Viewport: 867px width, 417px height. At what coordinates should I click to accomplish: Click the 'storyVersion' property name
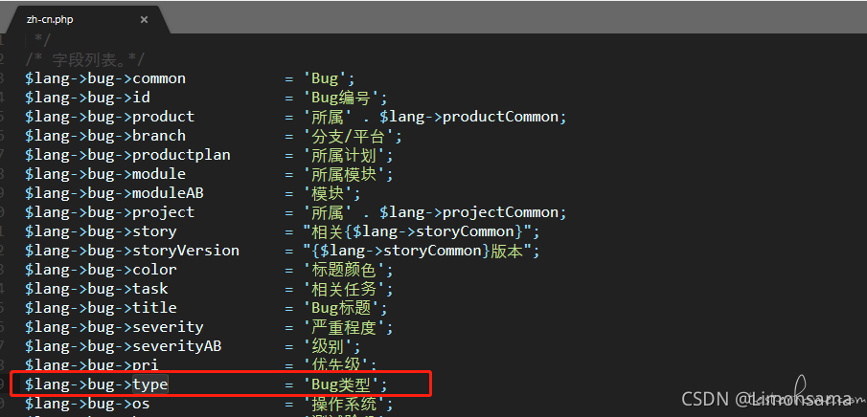tap(186, 251)
